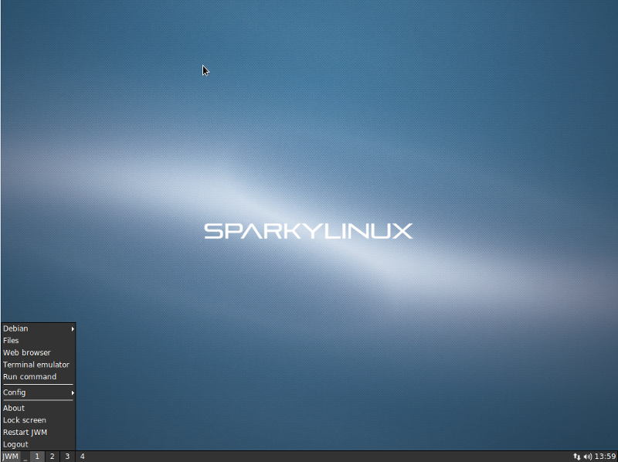
Task: Switch to virtual desktop 1
Action: [x=37, y=457]
